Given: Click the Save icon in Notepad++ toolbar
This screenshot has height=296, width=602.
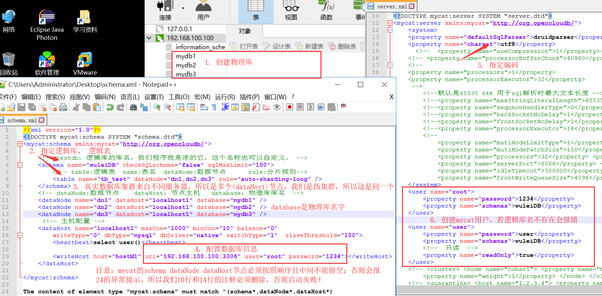Looking at the screenshot, I should [x=21, y=107].
